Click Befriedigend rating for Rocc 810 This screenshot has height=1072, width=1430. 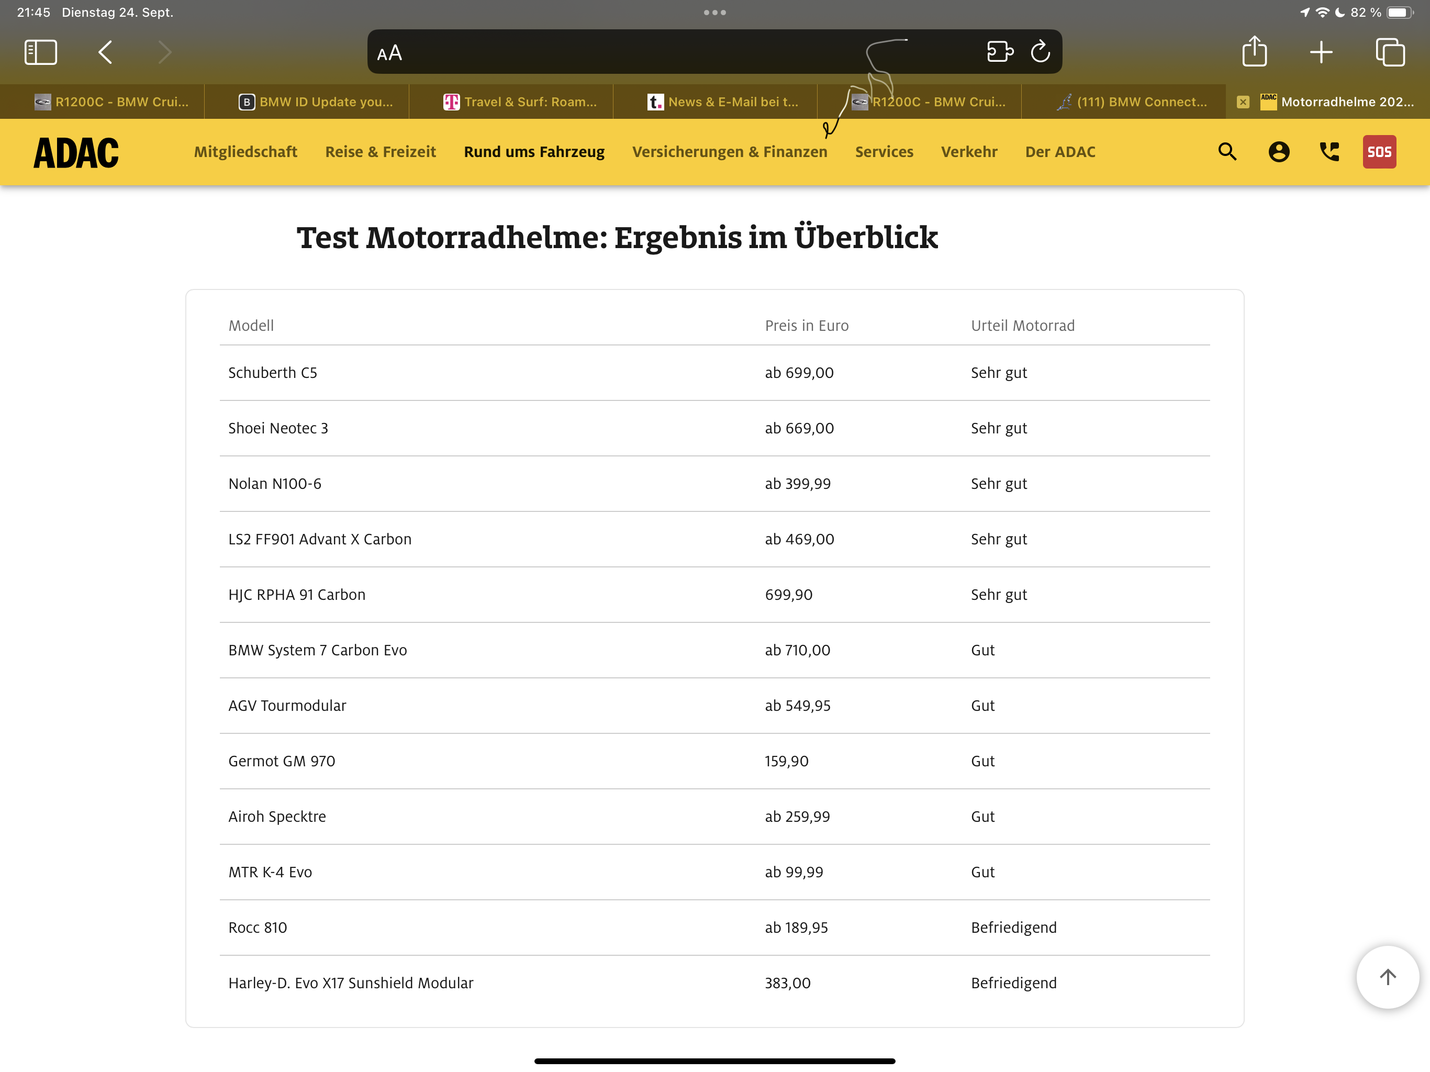pyautogui.click(x=1013, y=928)
